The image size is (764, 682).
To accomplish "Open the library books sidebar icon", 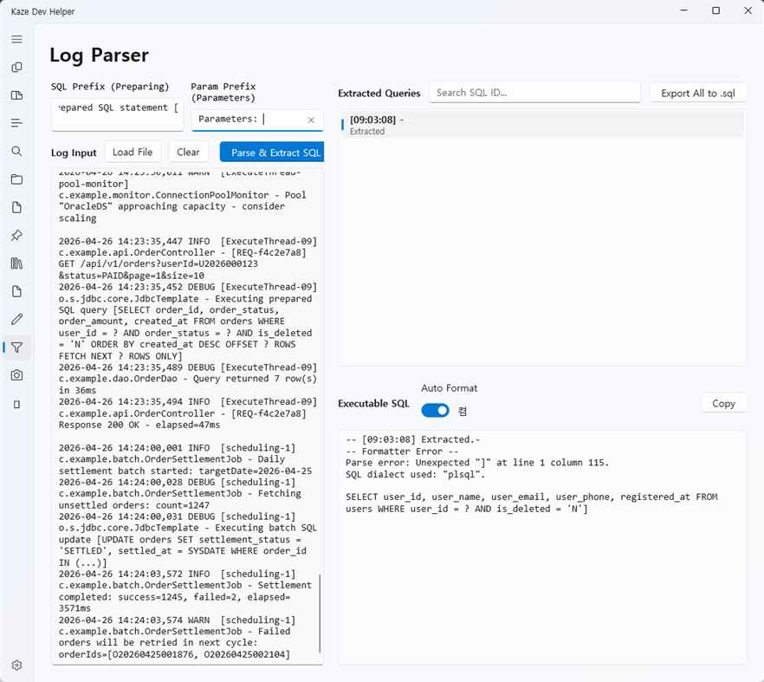I will pos(17,263).
